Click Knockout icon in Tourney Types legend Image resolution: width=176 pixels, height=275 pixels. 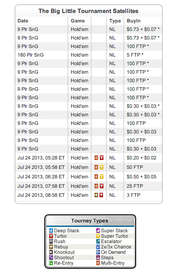[51, 252]
